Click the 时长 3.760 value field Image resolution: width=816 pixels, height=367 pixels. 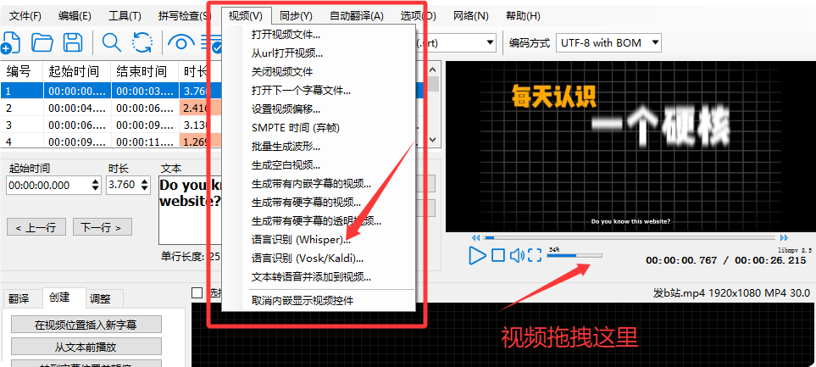click(x=123, y=185)
